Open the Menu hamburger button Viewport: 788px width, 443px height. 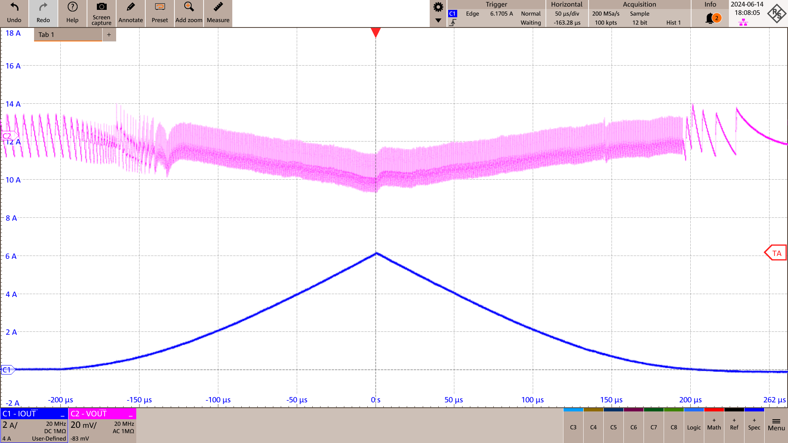[776, 425]
